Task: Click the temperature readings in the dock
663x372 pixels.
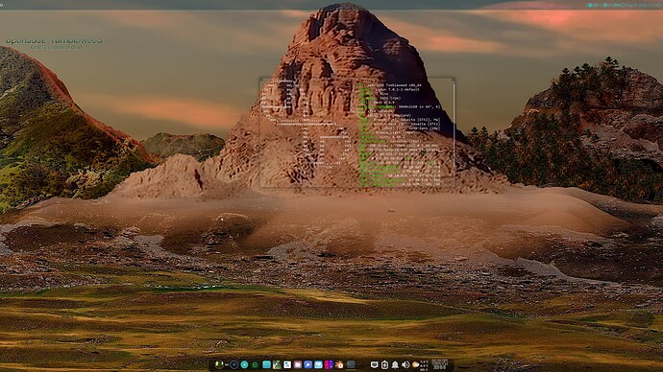Action: pyautogui.click(x=425, y=365)
